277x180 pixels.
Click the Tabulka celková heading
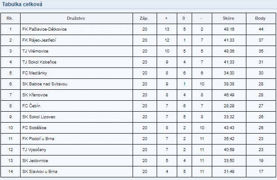coord(22,4)
